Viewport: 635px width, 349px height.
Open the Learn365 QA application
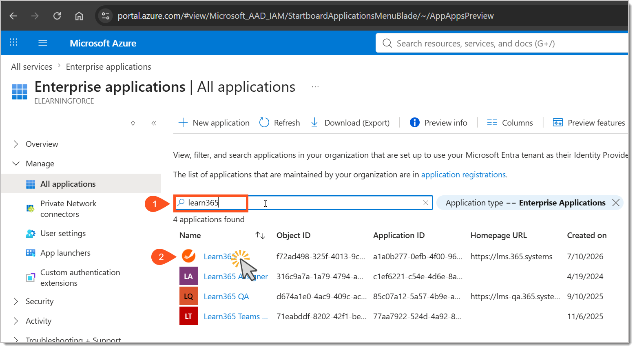click(x=226, y=296)
